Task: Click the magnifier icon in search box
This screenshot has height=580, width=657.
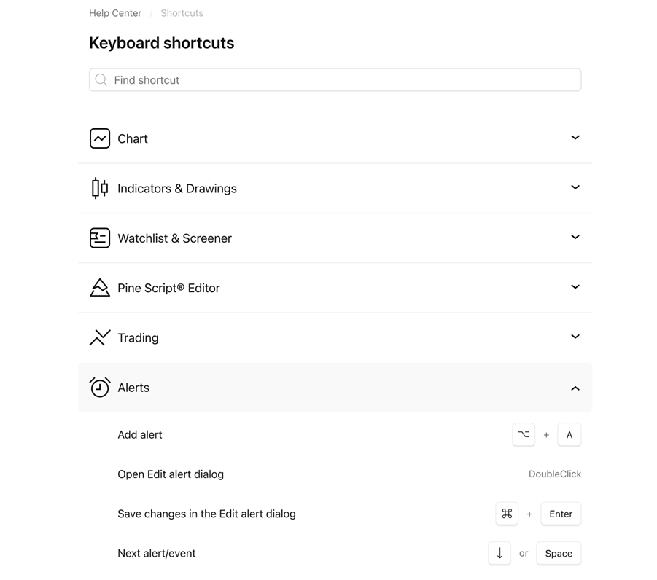Action: 101,79
